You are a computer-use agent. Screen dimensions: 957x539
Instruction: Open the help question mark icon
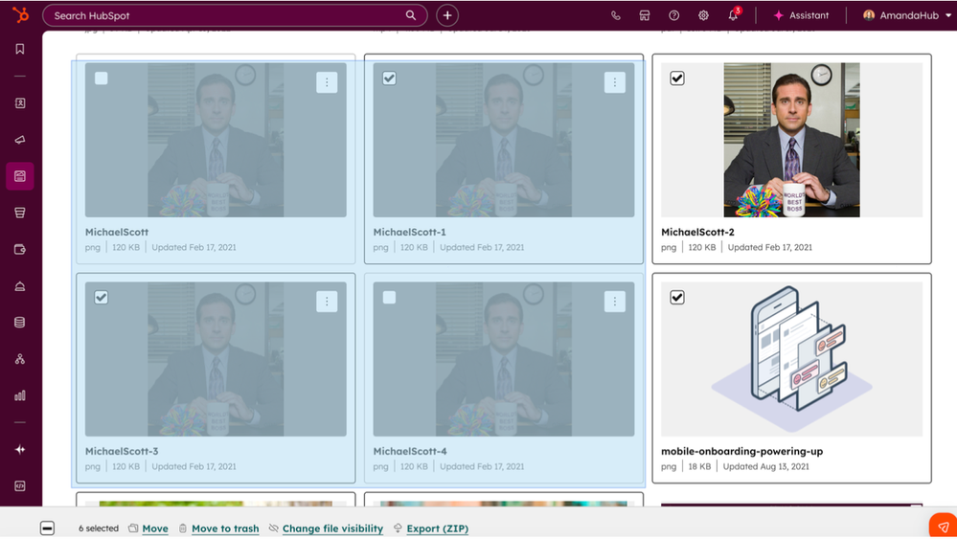coord(673,16)
